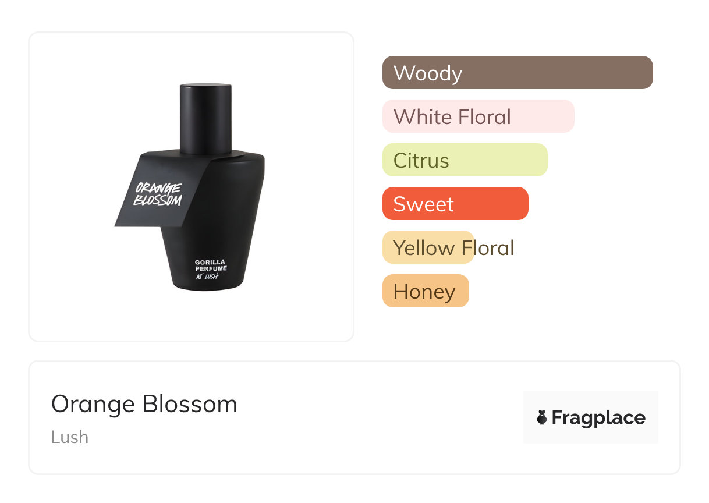Select the White Floral accord bar
Screen dimensions: 709x503
click(478, 116)
